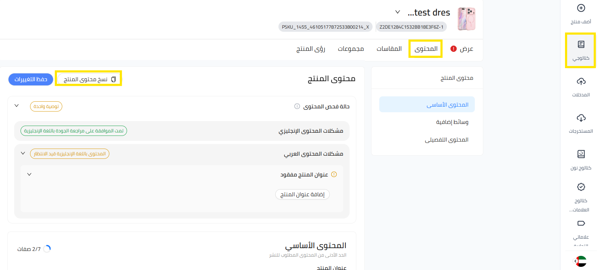Click the كتالوج نون sidebar label
Viewport: 599px width, 270px height.
click(581, 168)
